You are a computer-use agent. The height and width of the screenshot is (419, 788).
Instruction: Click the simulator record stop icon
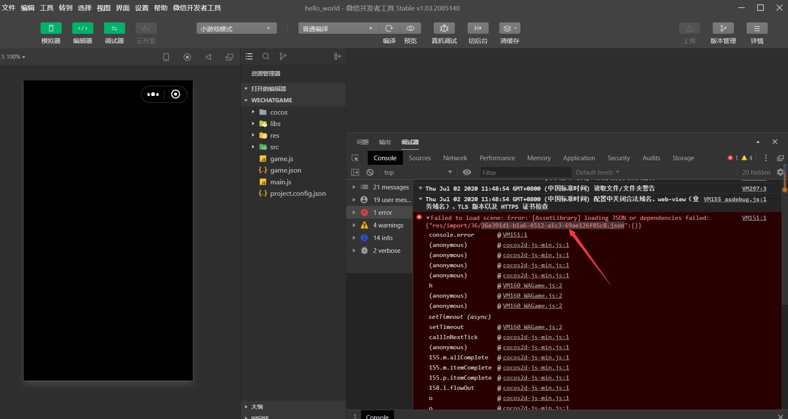point(187,57)
